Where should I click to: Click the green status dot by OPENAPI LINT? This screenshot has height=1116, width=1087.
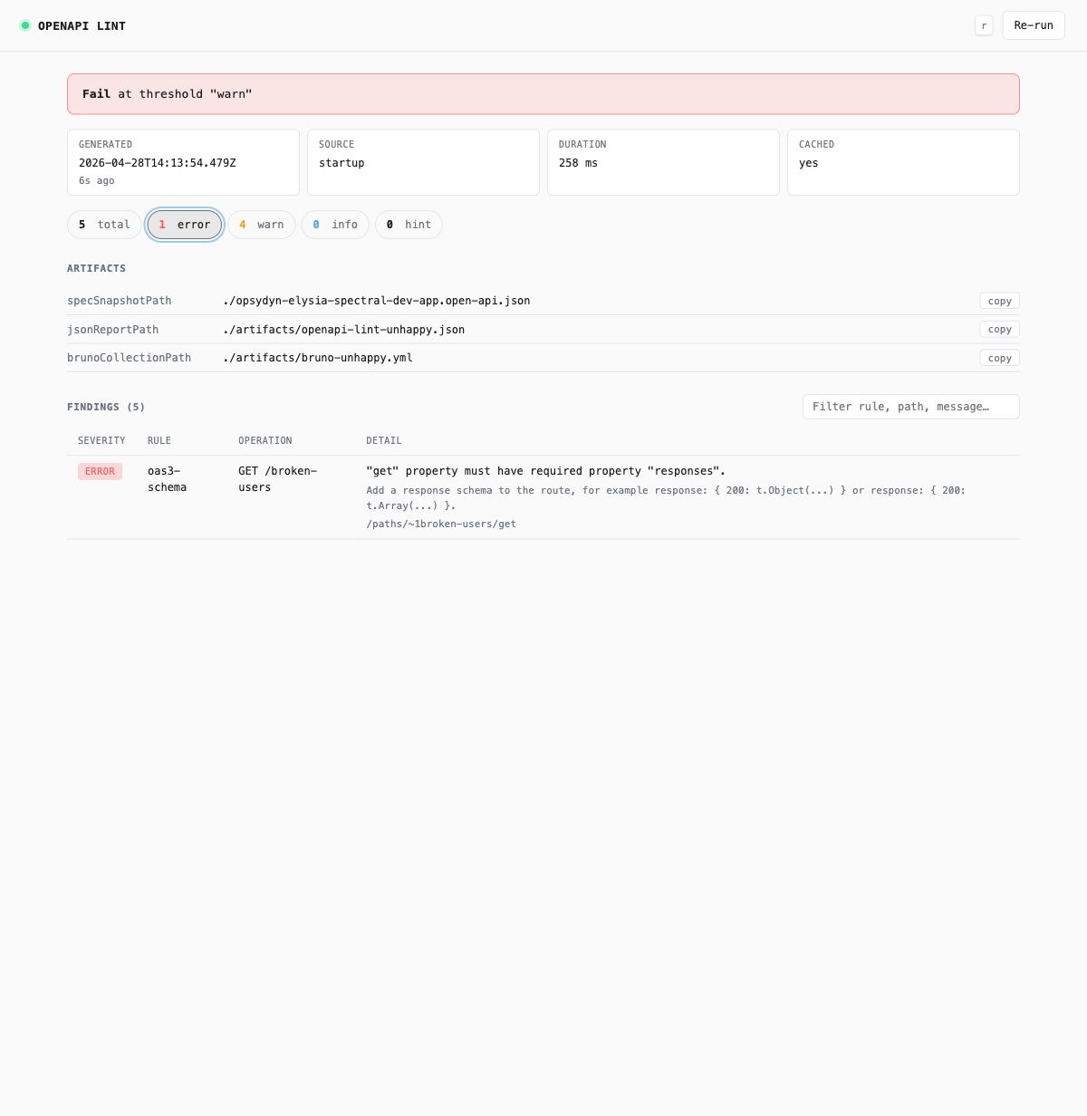(x=25, y=25)
